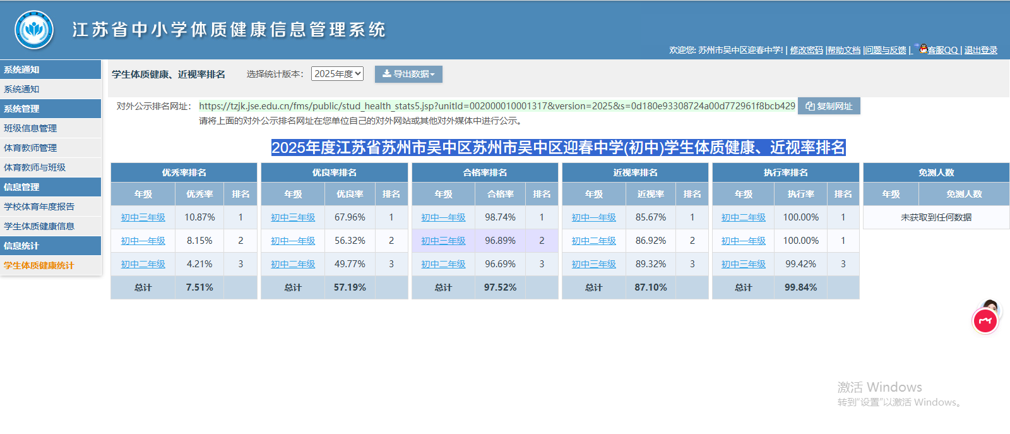Screen dimensions: 1010x434
Task: Open 初中三年级 link in 优秀率排名 table
Action: click(143, 217)
